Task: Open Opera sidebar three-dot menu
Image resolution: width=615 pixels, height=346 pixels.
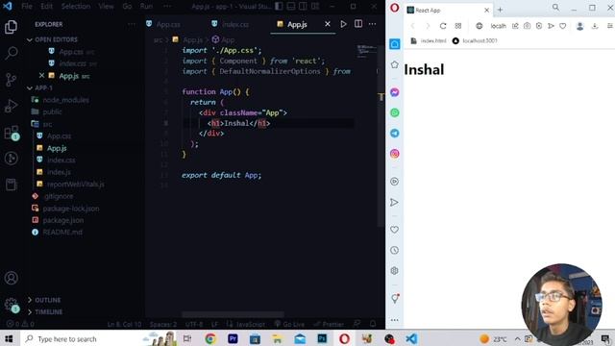Action: click(395, 320)
